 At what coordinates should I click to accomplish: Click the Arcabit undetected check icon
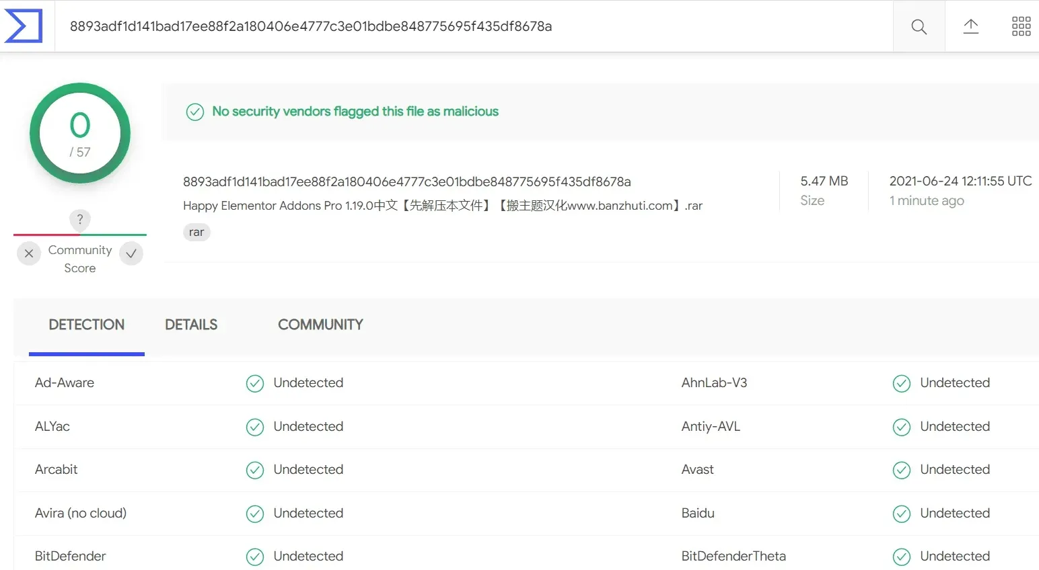[255, 470]
